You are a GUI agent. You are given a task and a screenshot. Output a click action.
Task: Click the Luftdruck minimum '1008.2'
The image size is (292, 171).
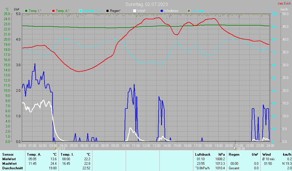tap(220, 159)
